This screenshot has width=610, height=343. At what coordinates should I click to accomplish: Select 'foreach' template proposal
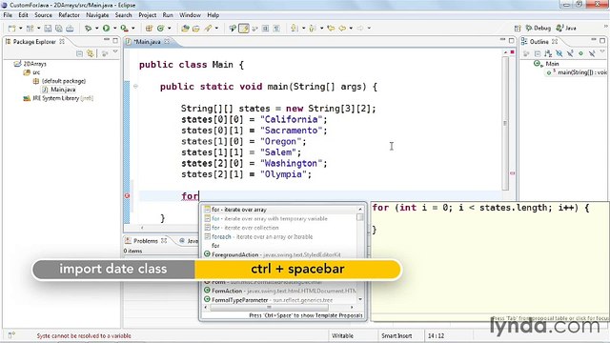[x=279, y=237]
